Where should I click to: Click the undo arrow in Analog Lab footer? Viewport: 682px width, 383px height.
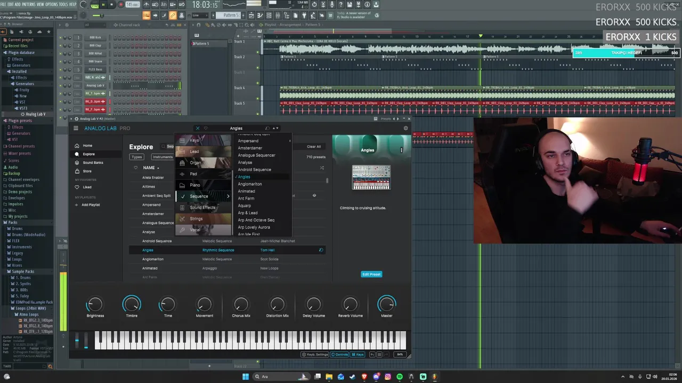(373, 354)
